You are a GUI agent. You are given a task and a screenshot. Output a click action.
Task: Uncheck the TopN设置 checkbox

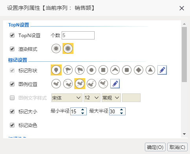(x=12, y=35)
